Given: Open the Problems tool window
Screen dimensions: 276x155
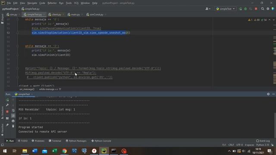Looking at the screenshot, I should (x=38, y=141).
